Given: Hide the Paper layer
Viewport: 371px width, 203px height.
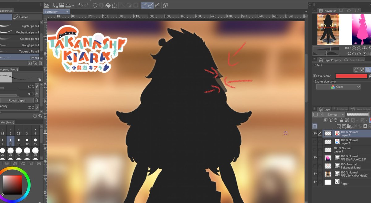Looking at the screenshot, I should (x=315, y=182).
